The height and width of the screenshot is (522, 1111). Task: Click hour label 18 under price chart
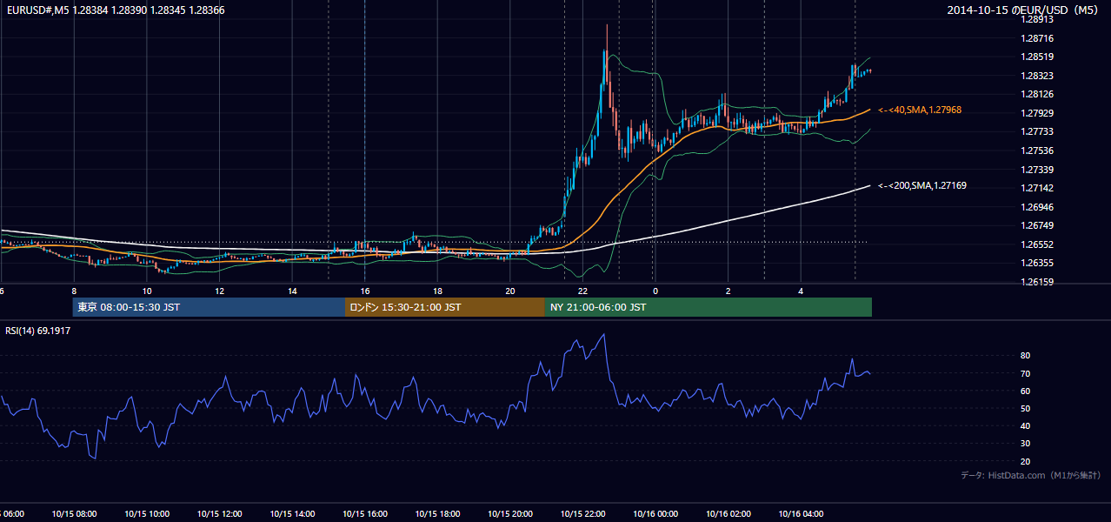click(x=437, y=291)
